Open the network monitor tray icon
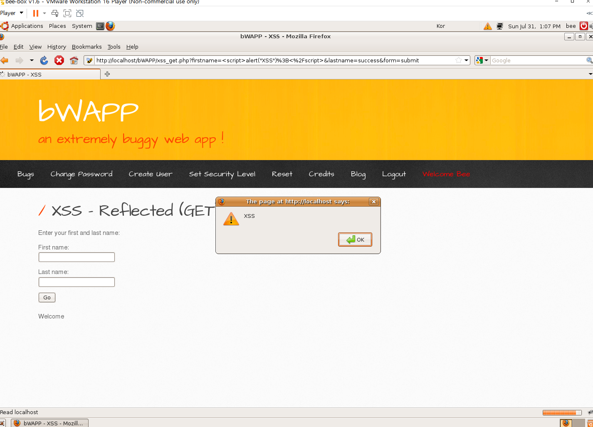Viewport: 593px width, 427px height. coord(500,26)
